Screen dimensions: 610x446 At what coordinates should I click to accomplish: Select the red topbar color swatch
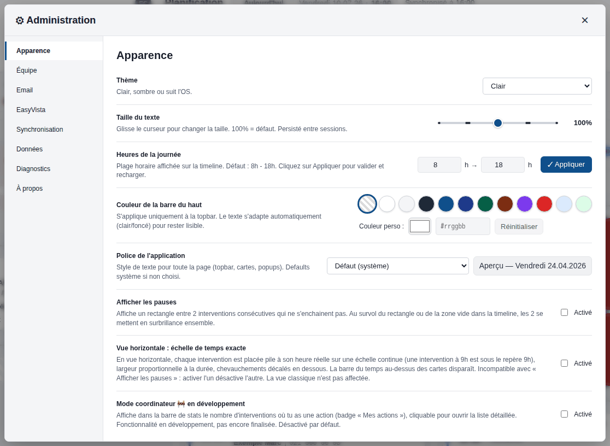[x=544, y=204]
